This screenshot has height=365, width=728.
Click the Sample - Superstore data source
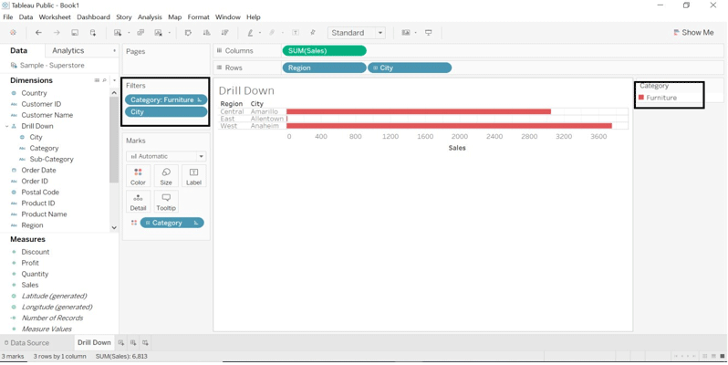(52, 66)
